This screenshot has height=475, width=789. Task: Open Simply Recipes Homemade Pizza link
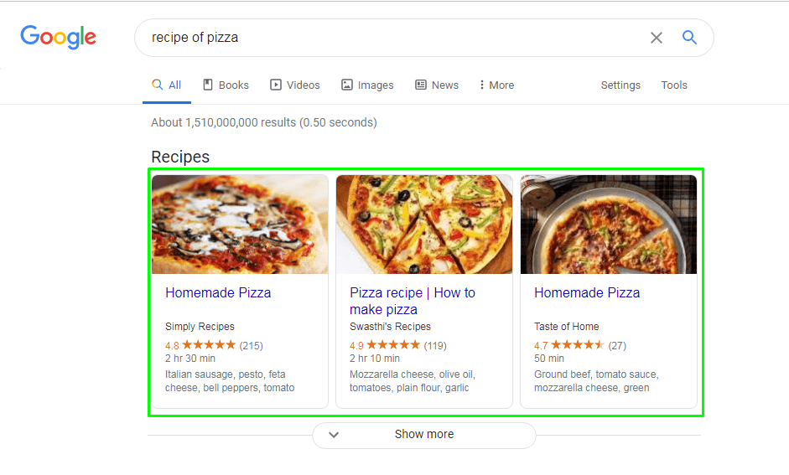coord(218,292)
